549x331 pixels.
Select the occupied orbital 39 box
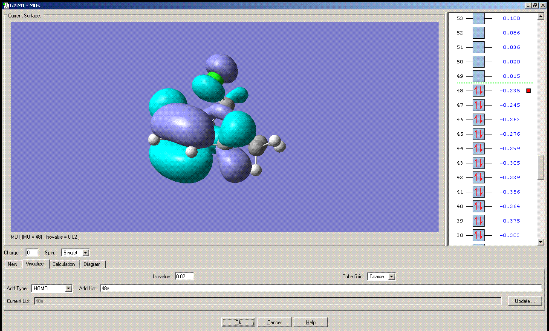[x=479, y=221]
